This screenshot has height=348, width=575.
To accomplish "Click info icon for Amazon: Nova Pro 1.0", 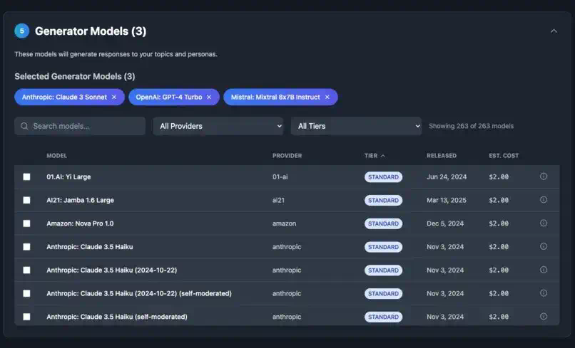I will 544,223.
